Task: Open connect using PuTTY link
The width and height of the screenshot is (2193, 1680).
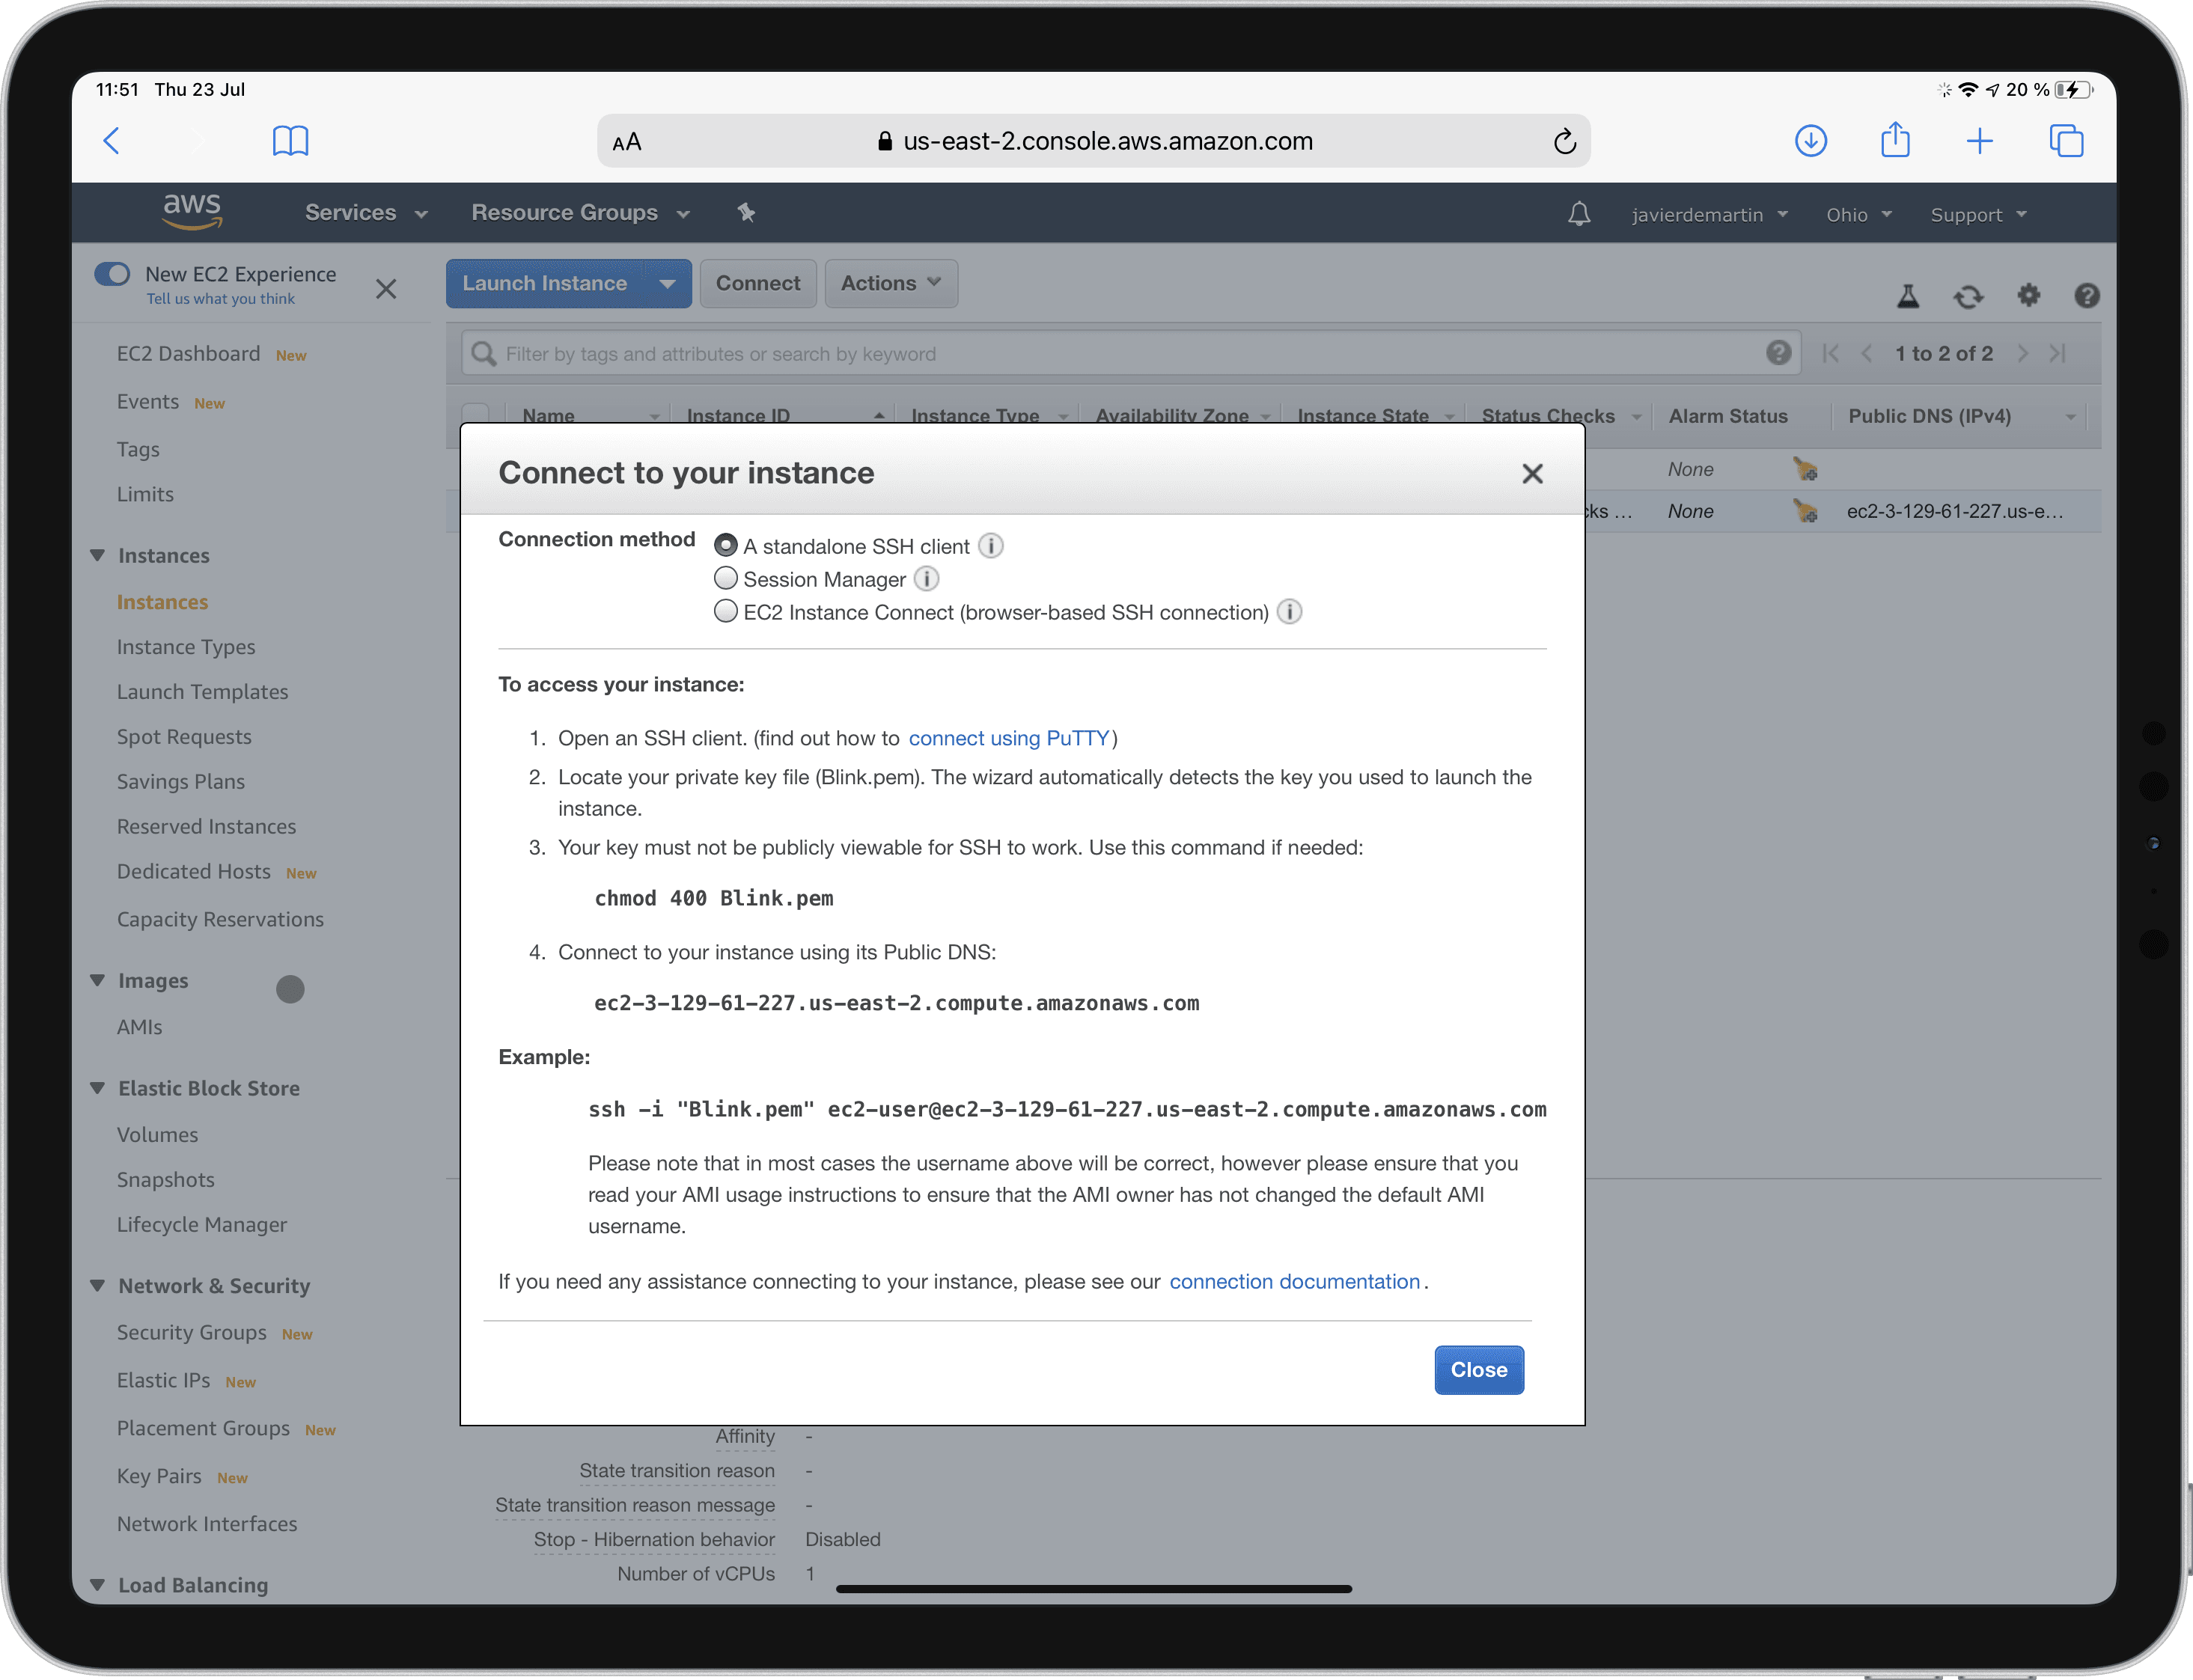Action: click(1009, 738)
